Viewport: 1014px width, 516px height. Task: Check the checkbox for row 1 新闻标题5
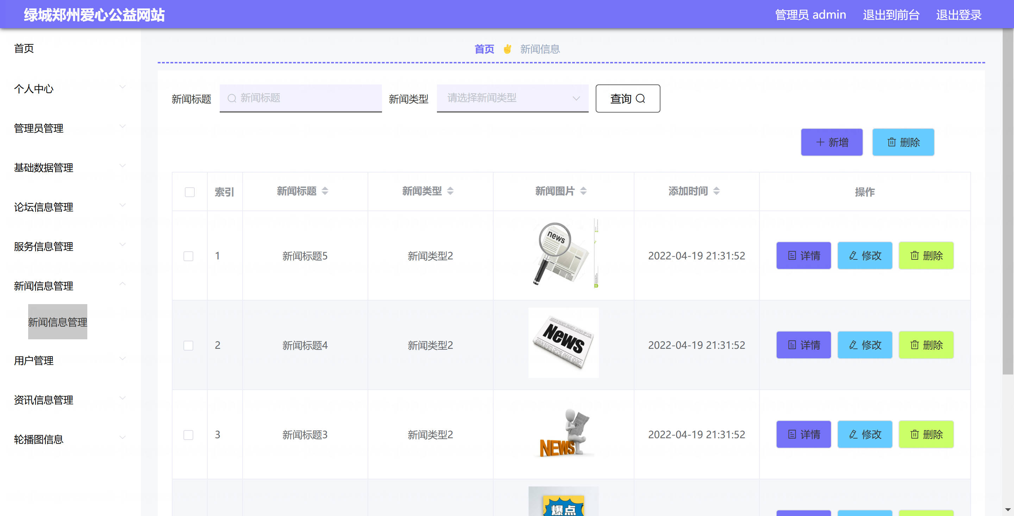pos(188,256)
